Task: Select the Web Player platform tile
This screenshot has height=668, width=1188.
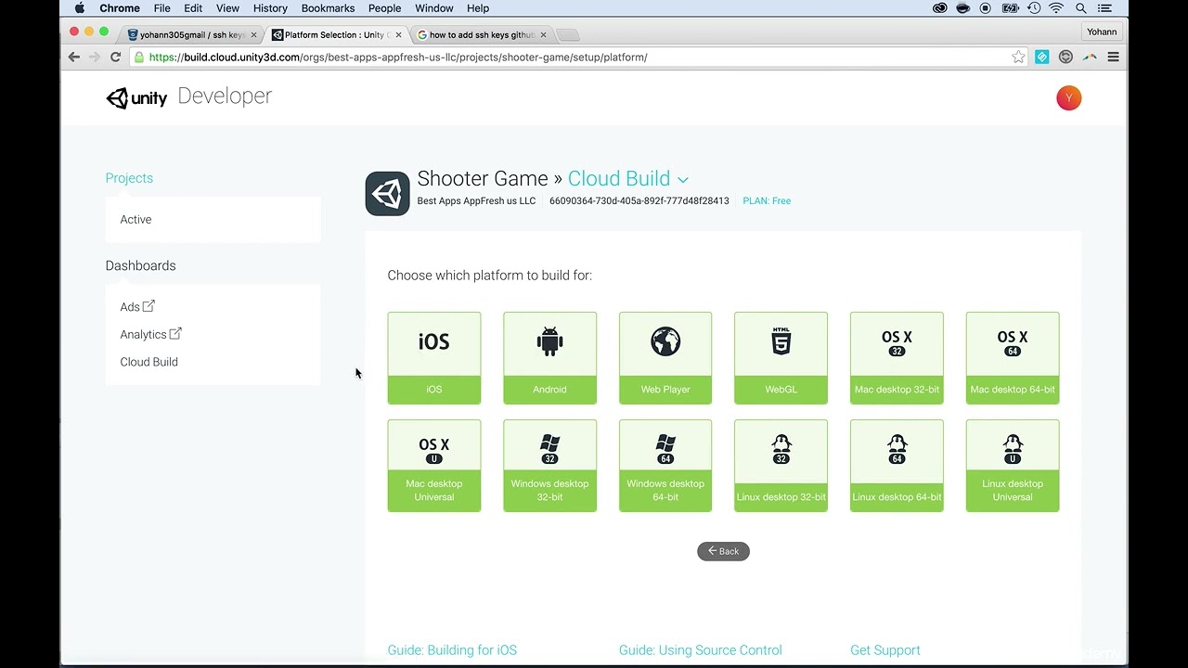Action: pyautogui.click(x=665, y=358)
